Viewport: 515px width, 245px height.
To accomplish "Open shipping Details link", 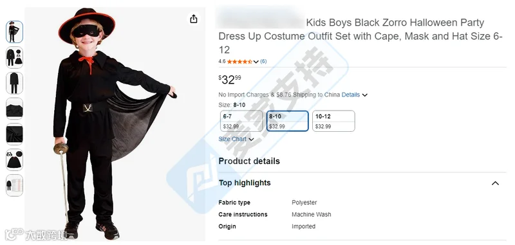I will [x=350, y=95].
